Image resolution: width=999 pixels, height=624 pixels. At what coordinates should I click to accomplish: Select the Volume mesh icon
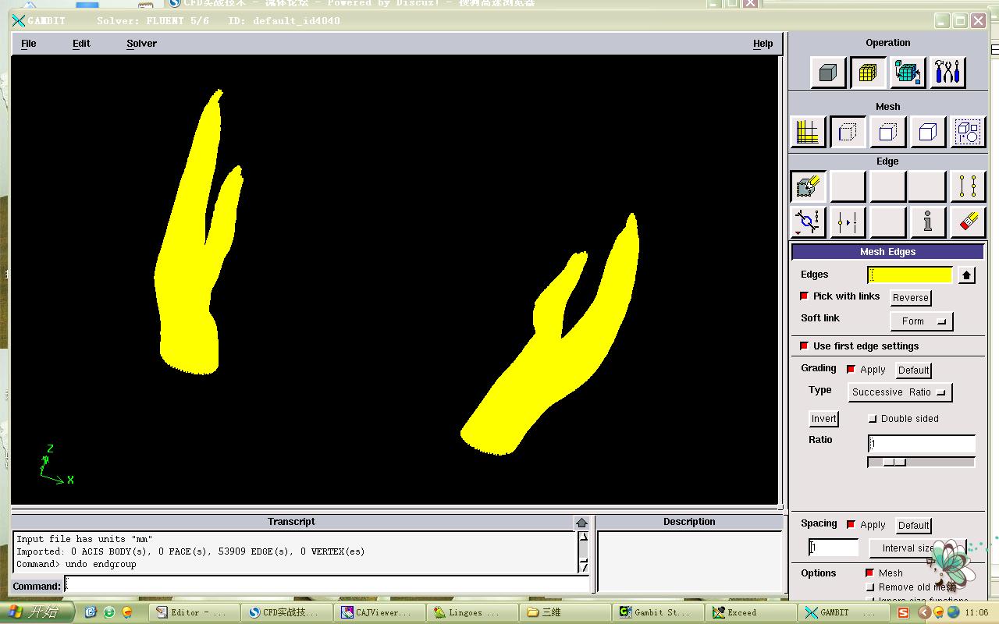coord(927,132)
